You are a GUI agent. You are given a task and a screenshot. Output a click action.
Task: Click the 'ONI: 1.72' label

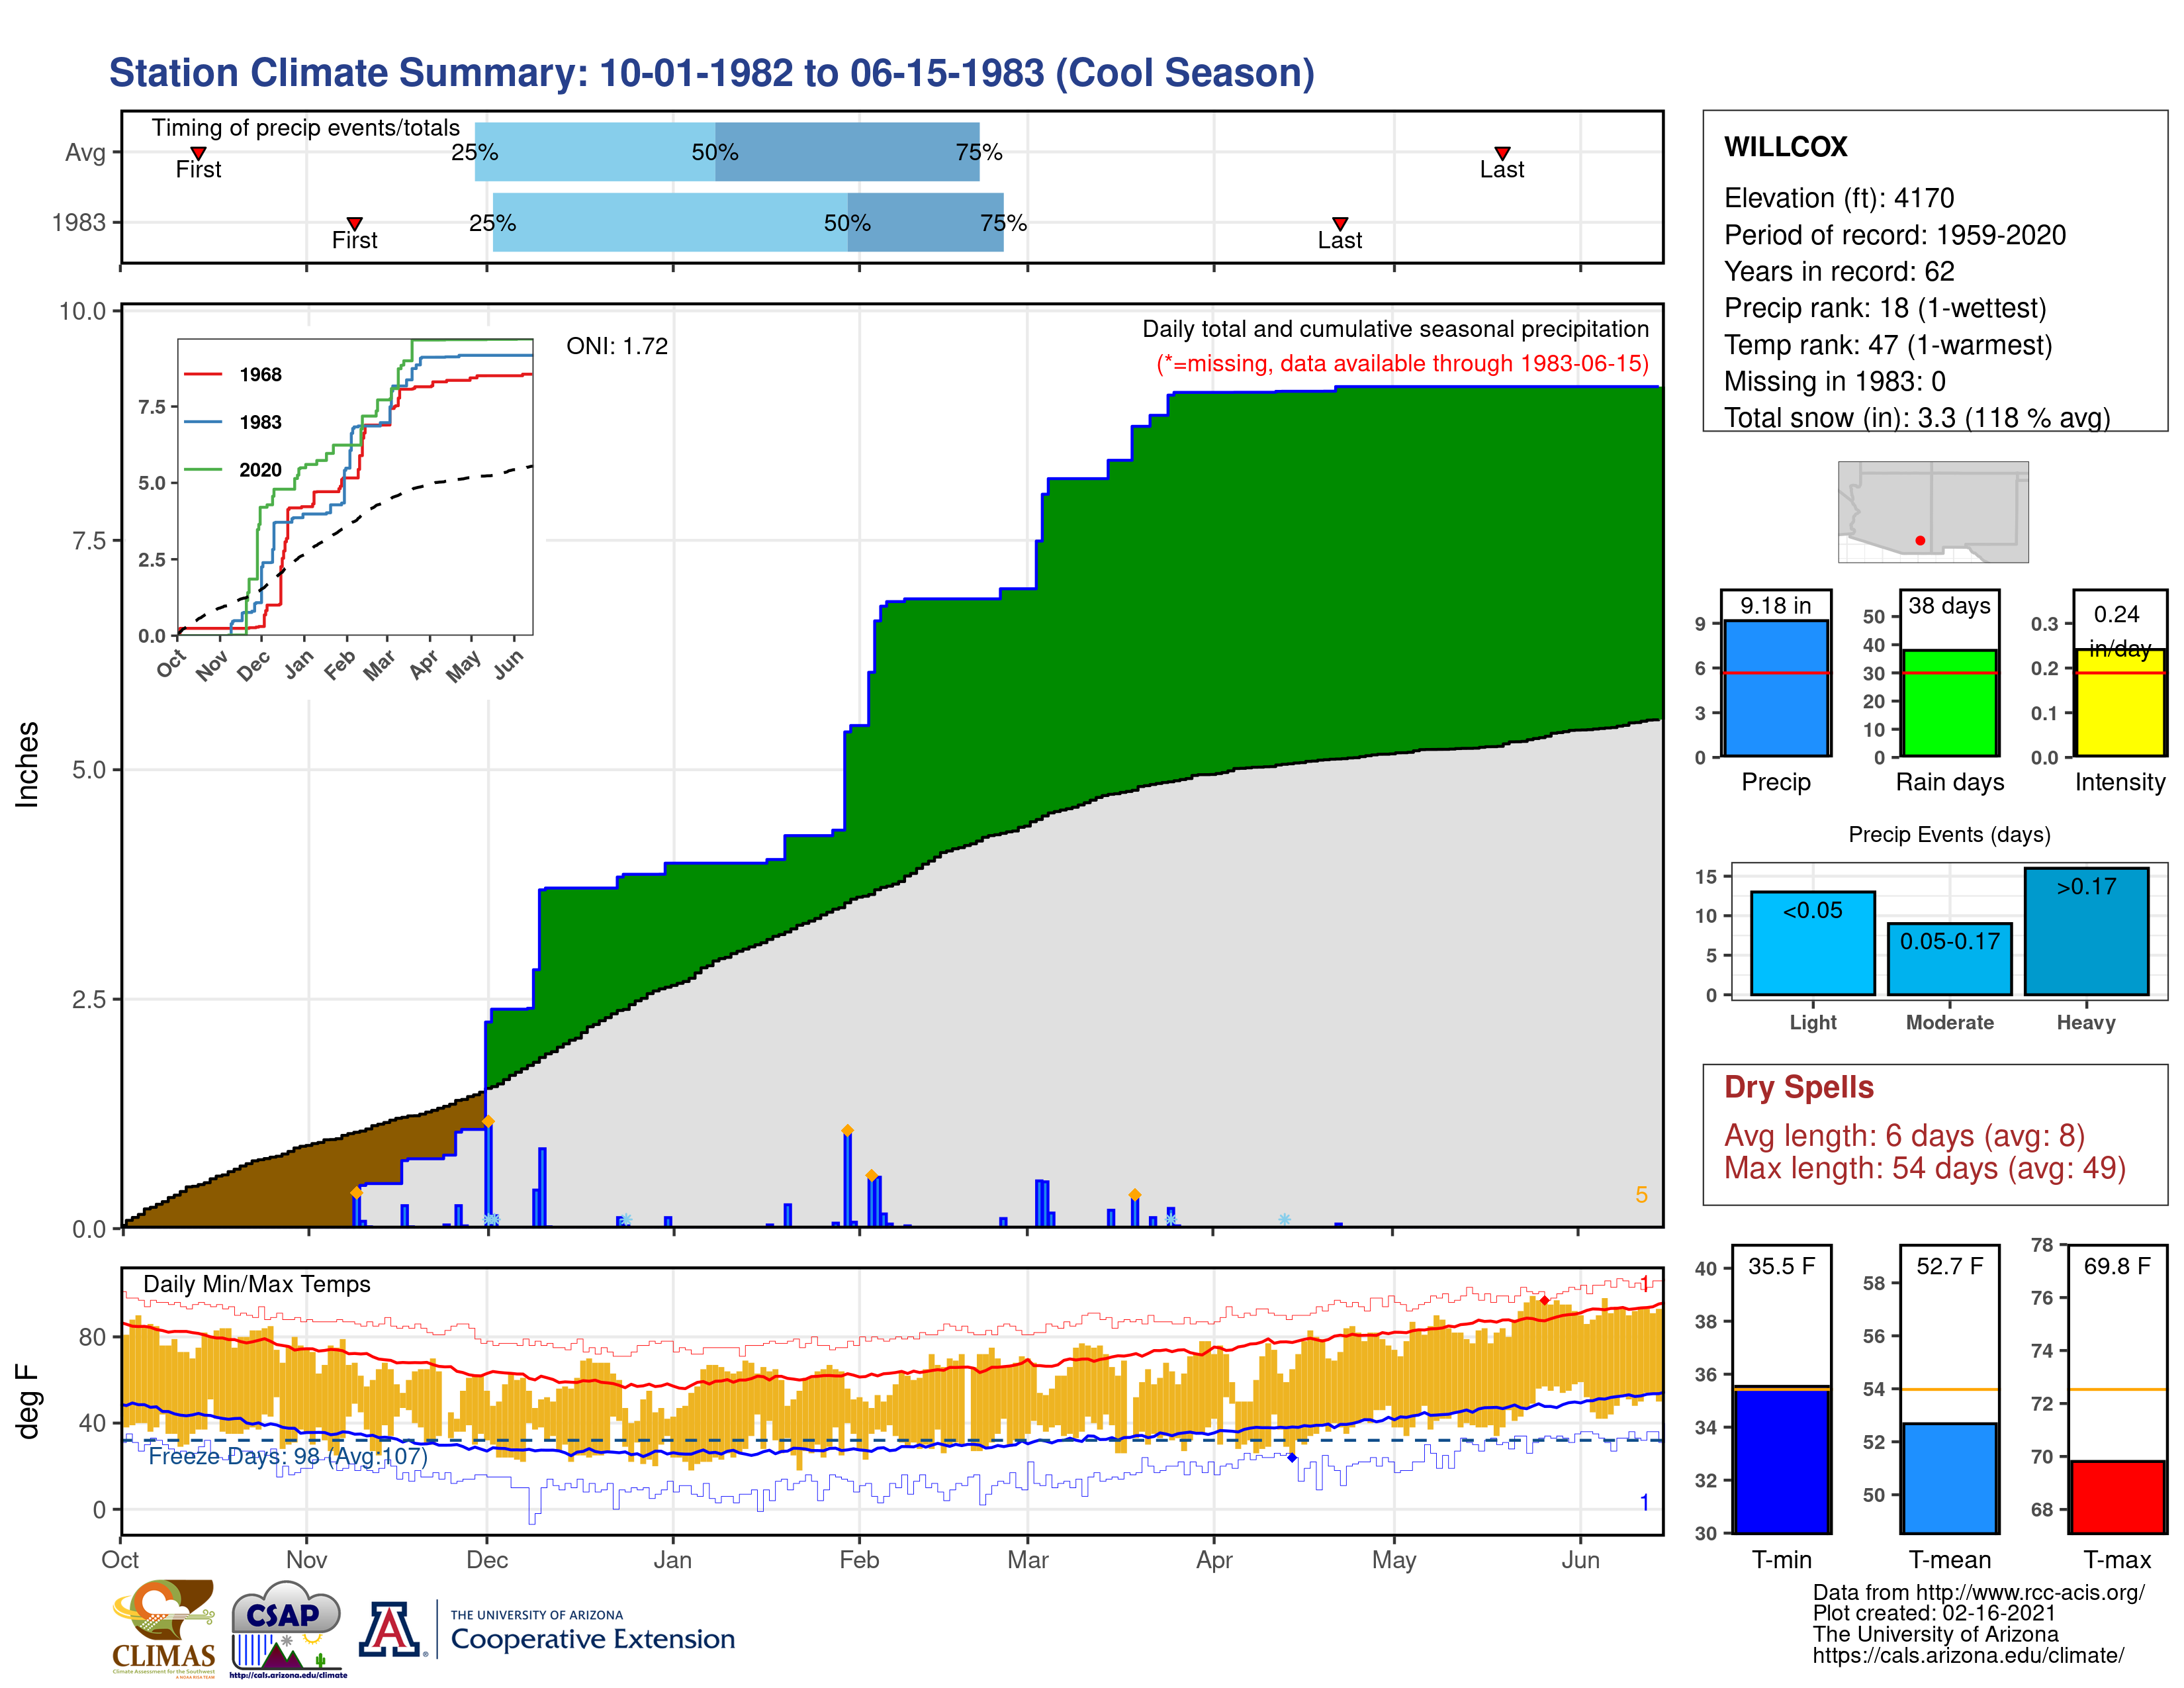coord(617,346)
